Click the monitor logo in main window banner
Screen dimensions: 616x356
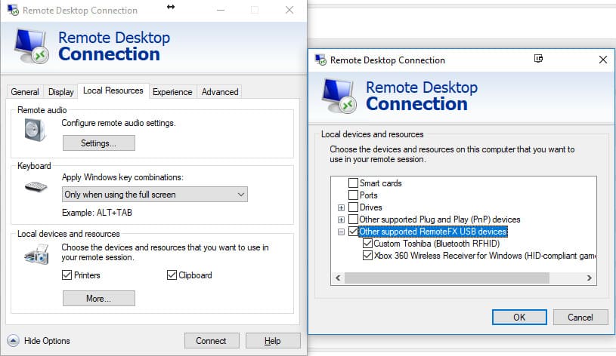tap(32, 46)
